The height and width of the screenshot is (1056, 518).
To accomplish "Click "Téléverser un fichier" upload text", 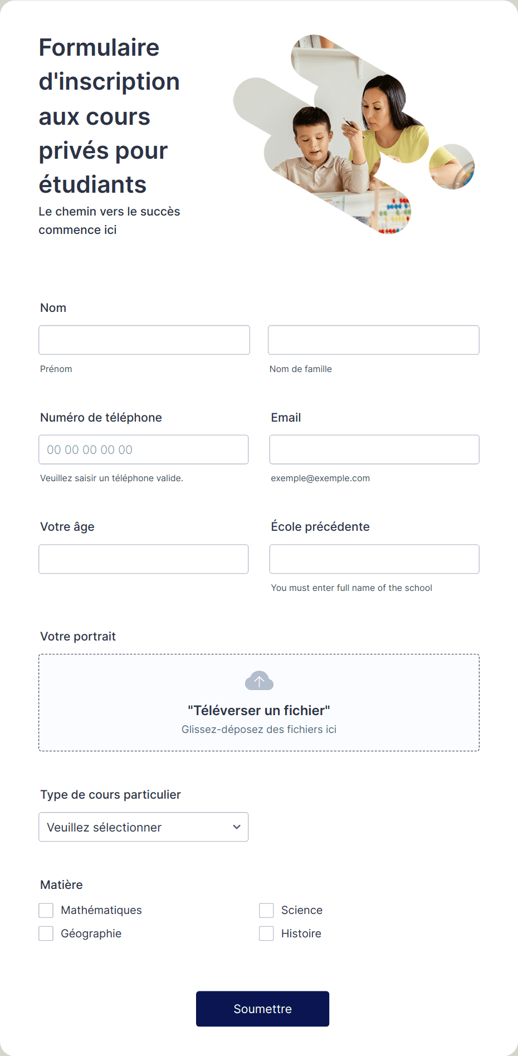I will 259,711.
